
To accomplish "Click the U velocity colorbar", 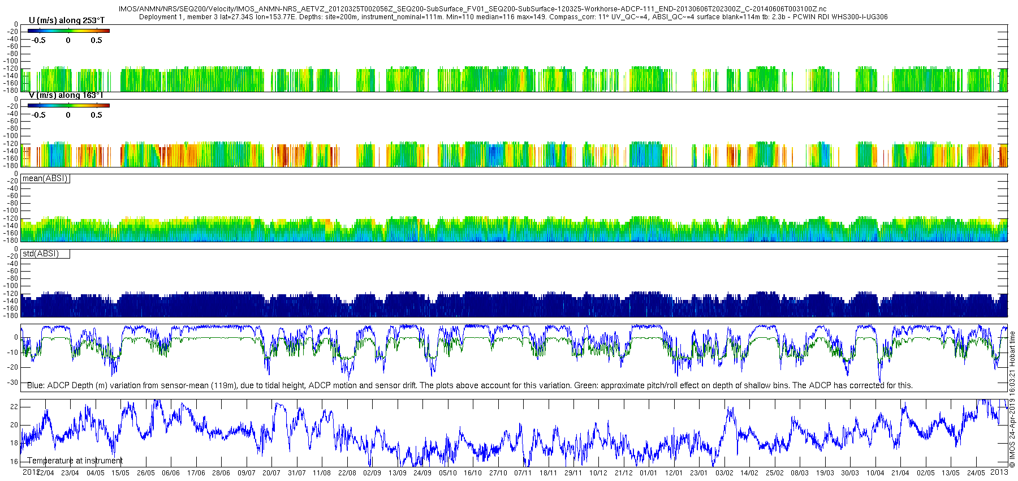I will [x=68, y=31].
